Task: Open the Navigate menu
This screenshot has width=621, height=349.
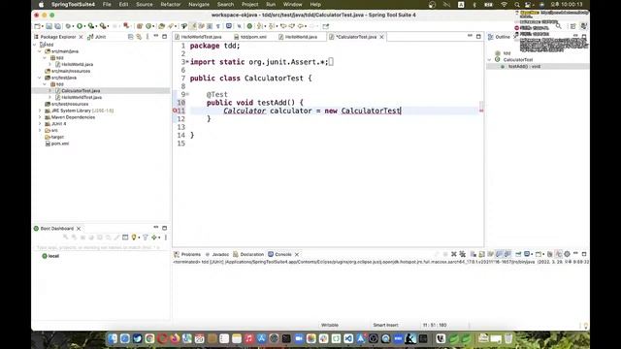Action: pos(199,4)
